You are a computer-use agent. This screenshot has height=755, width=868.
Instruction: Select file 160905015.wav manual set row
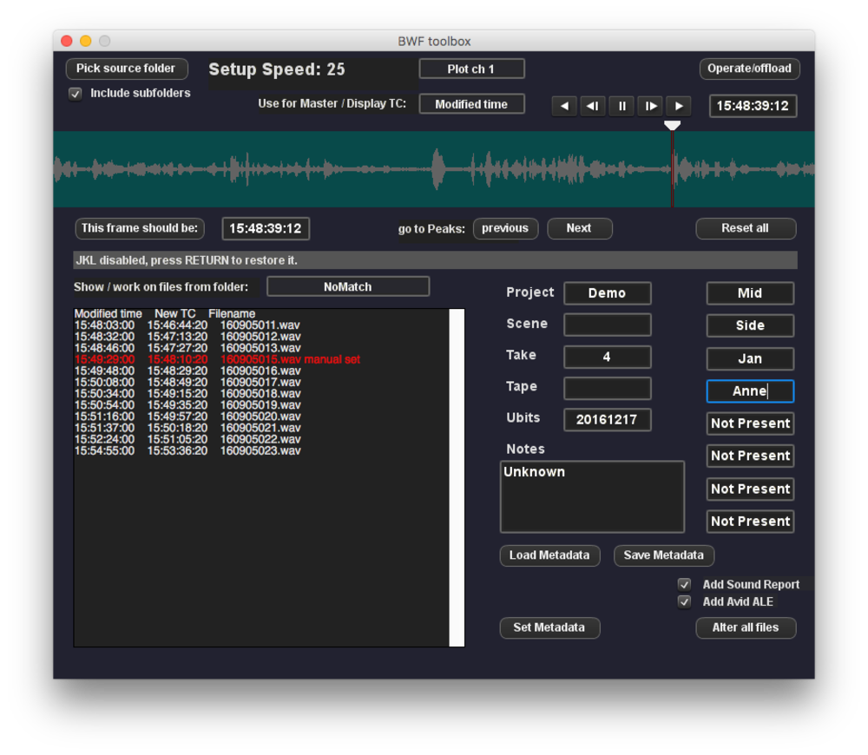217,359
